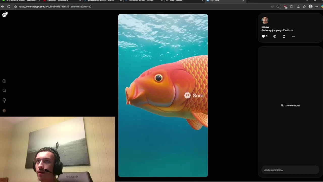The width and height of the screenshot is (323, 182).
Task: Click the @shoovy mention in the caption
Action: tap(266, 30)
